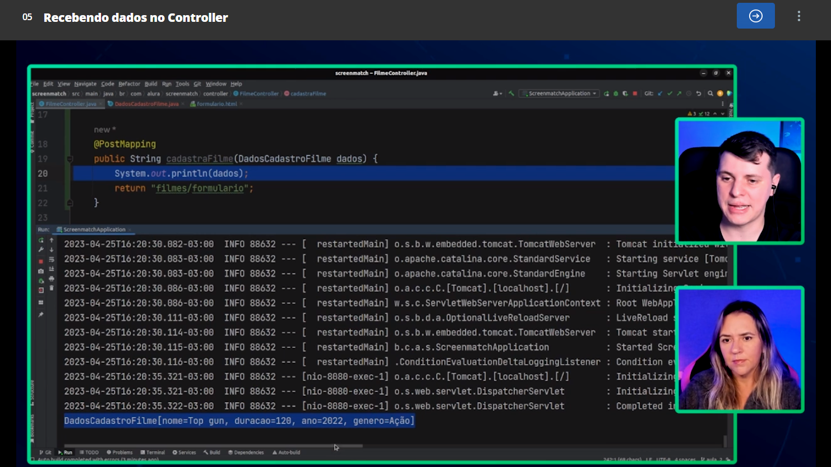The height and width of the screenshot is (467, 831).
Task: Click the run icon in top toolbar
Action: (606, 94)
